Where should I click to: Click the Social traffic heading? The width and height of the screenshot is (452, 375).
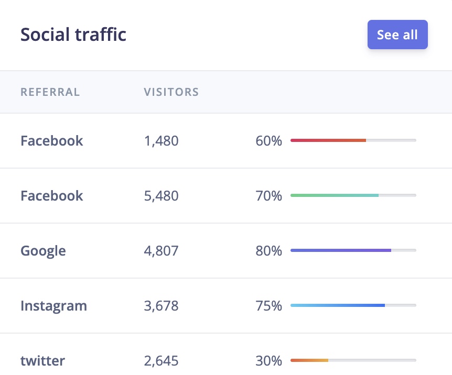[73, 35]
